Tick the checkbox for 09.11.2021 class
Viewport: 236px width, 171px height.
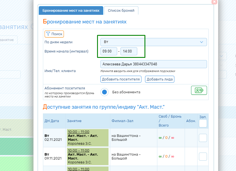203,156
